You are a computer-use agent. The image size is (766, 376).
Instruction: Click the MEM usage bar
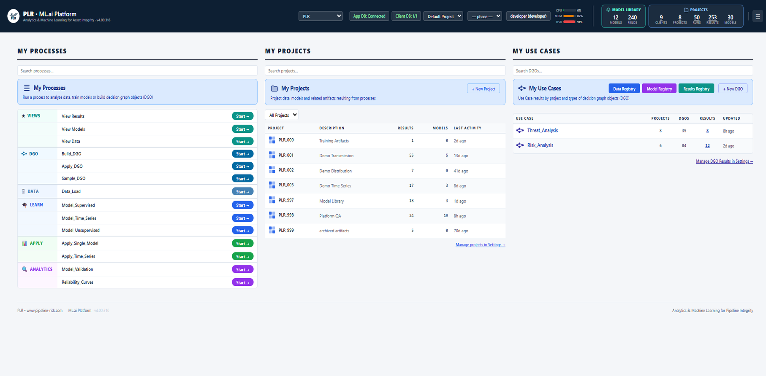(569, 16)
